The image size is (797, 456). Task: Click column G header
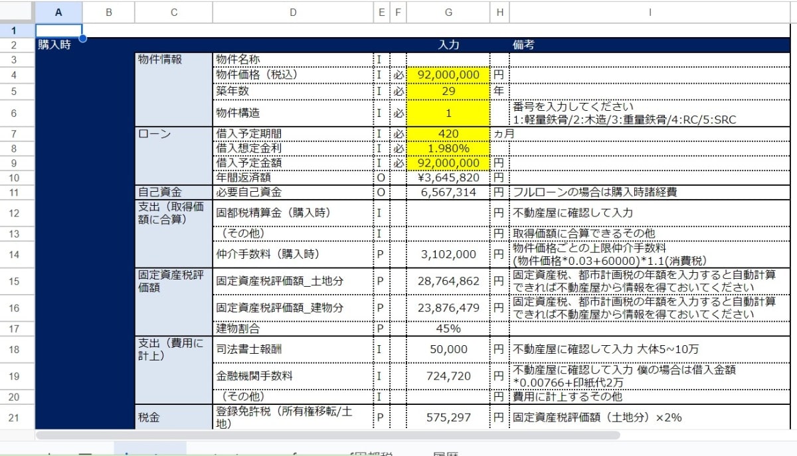coord(448,11)
